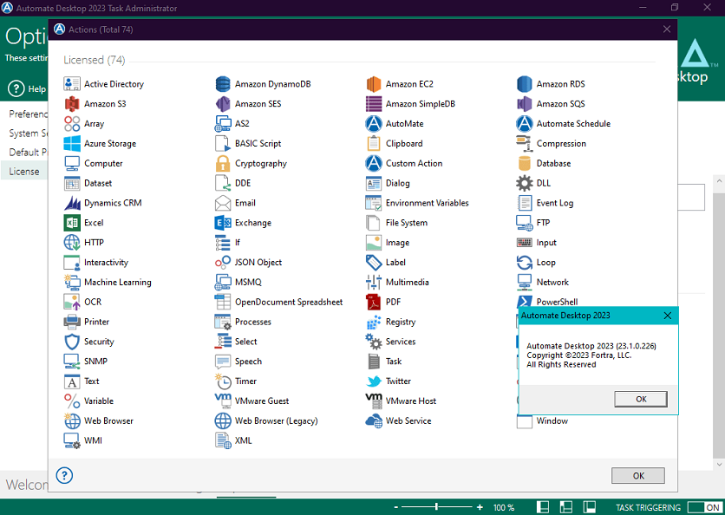Select the Exchange icon
The width and height of the screenshot is (725, 515).
coord(222,222)
